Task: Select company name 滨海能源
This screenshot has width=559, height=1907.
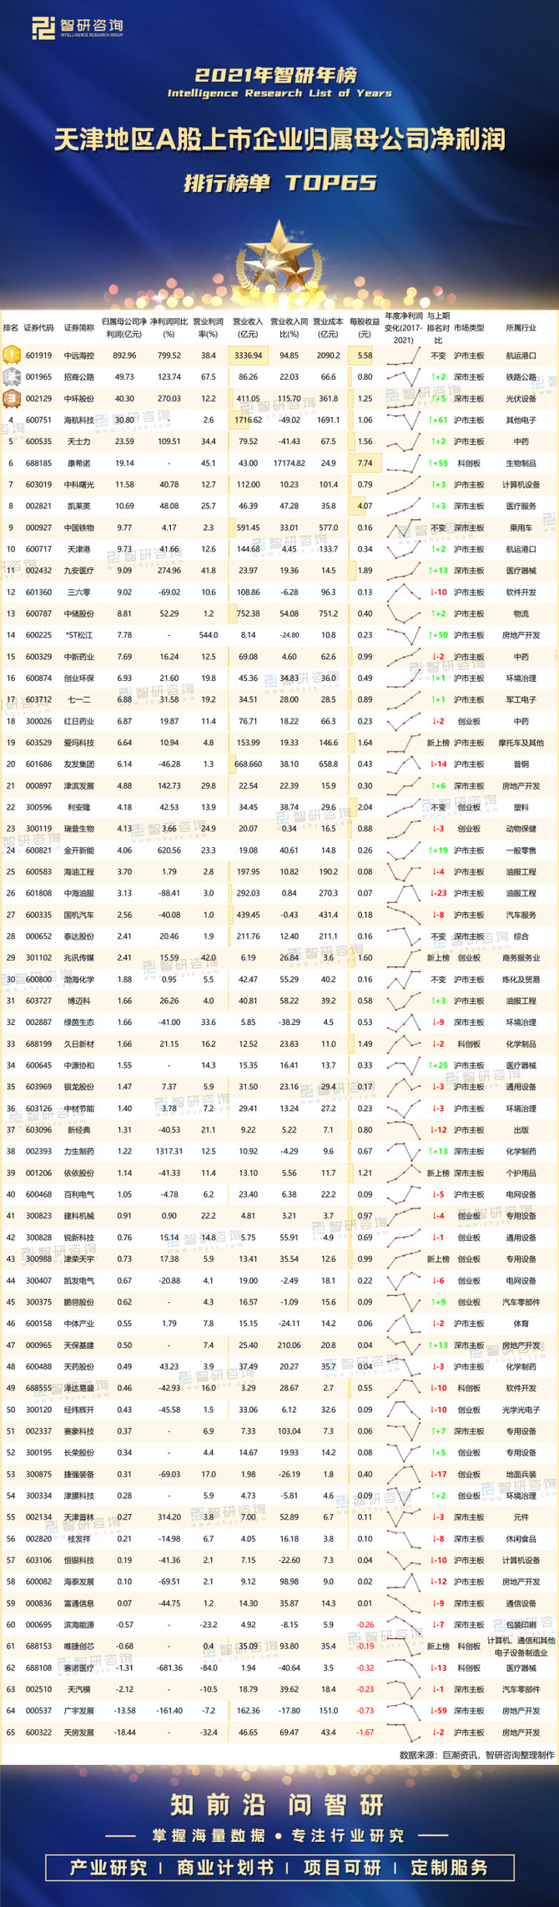Action: pyautogui.click(x=79, y=1625)
